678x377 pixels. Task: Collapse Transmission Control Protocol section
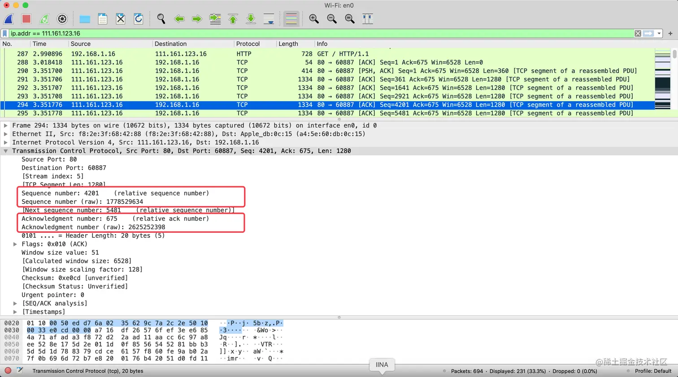[x=6, y=151]
